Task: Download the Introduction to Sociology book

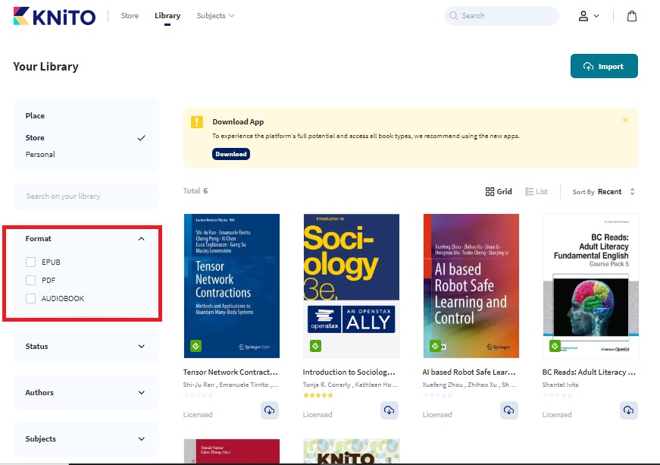Action: pos(389,410)
